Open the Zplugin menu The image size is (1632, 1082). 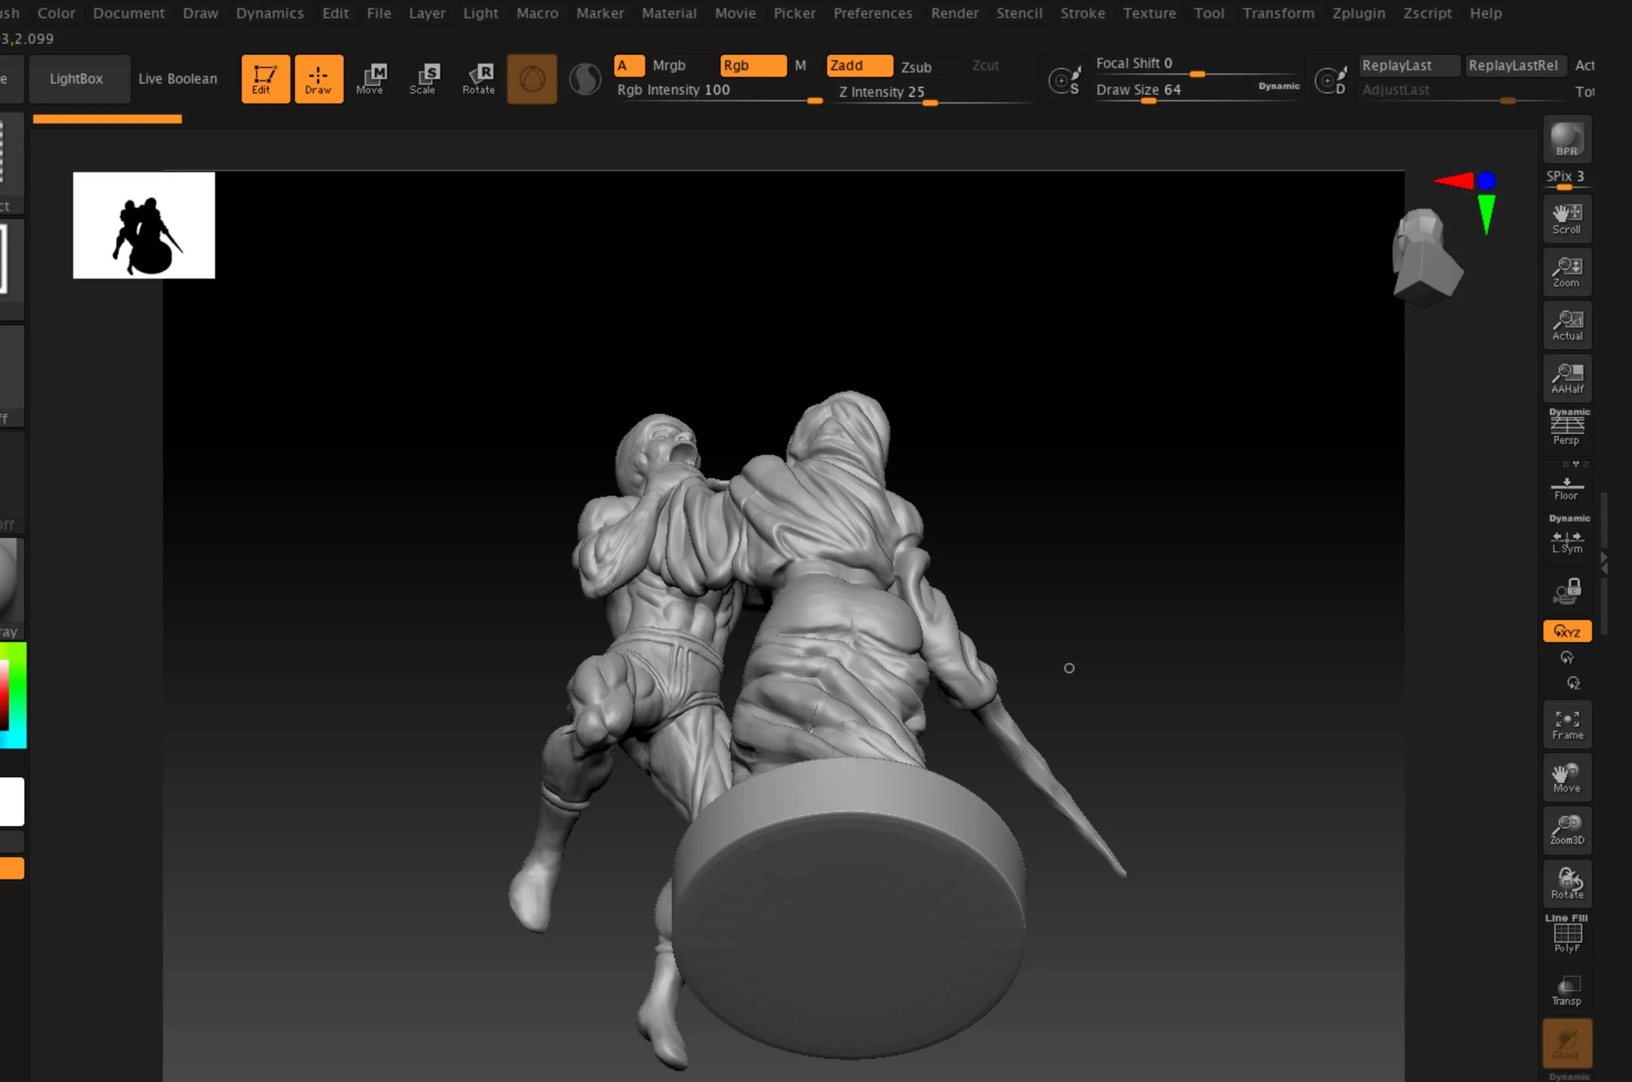coord(1358,13)
